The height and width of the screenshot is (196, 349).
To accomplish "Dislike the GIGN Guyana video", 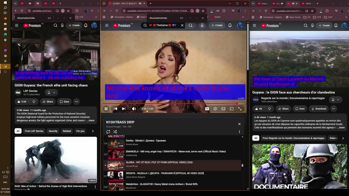I will point(34,102).
